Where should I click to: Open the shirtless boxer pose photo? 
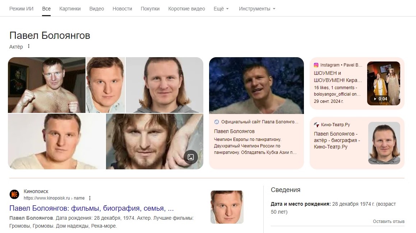pyautogui.click(x=47, y=85)
